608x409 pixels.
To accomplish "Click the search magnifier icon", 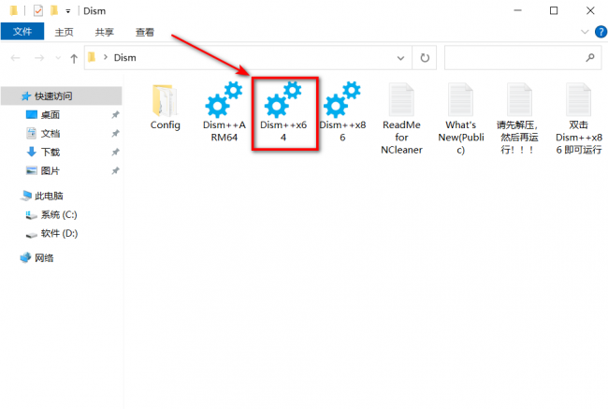I will pos(590,58).
